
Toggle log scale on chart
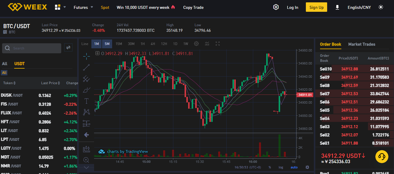point(281,167)
